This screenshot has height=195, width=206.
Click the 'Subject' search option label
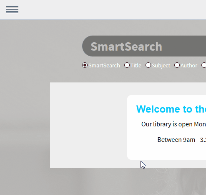[x=161, y=66]
